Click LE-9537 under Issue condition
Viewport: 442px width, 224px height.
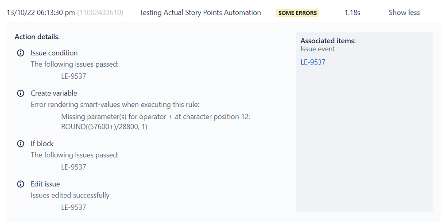74,76
